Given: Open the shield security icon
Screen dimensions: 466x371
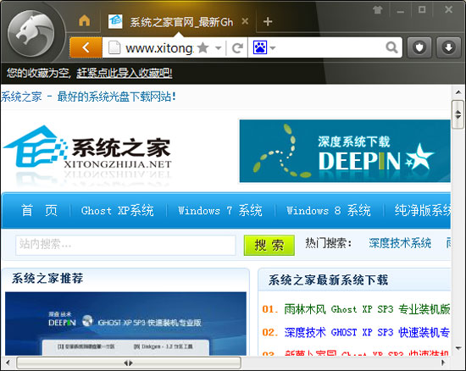Looking at the screenshot, I should [419, 47].
